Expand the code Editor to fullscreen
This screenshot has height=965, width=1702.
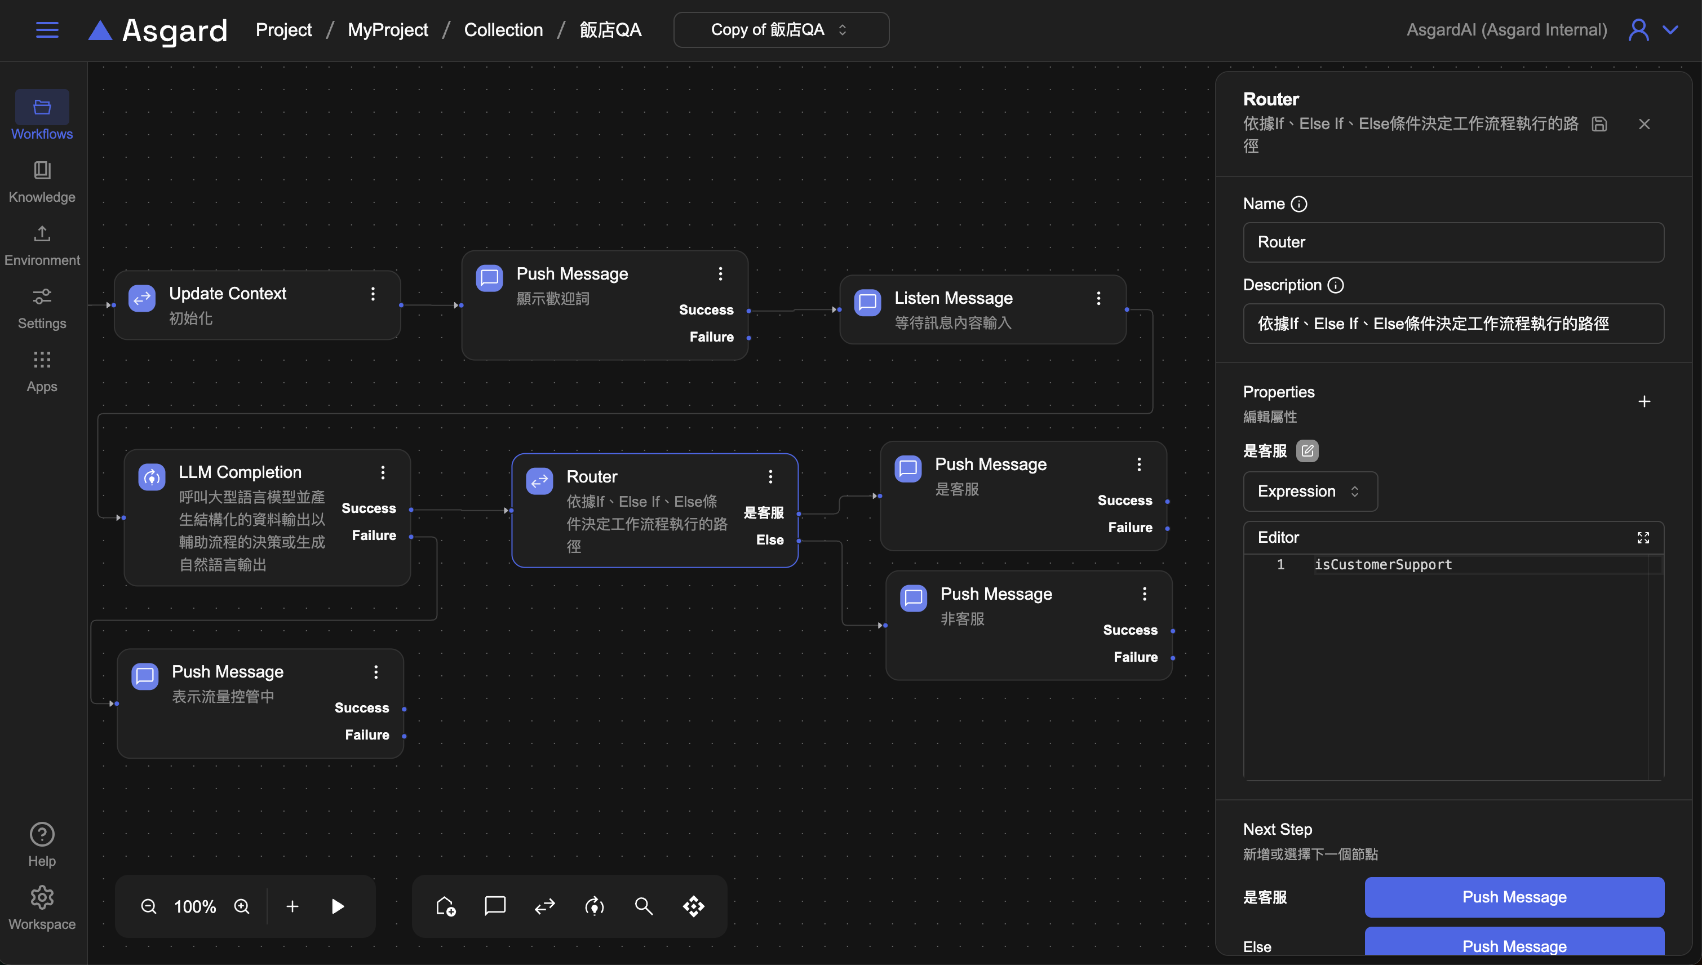pyautogui.click(x=1643, y=538)
